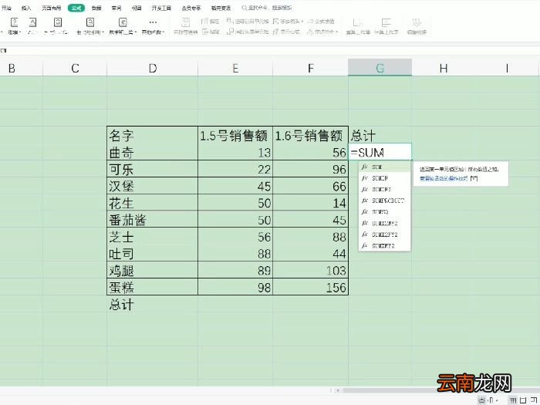The height and width of the screenshot is (405, 540).
Task: Click the 粘贴 names button
Action: (211, 32)
